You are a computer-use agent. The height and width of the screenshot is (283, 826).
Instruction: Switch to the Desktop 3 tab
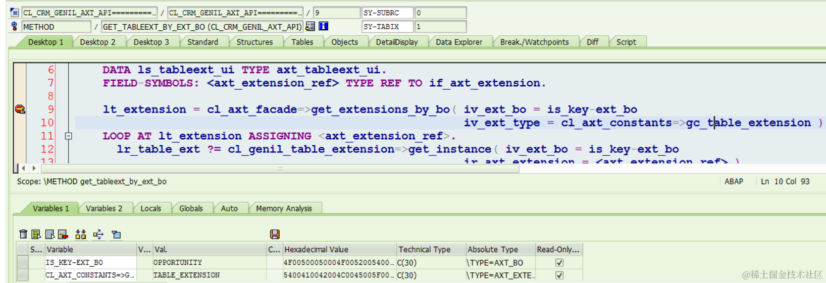151,42
